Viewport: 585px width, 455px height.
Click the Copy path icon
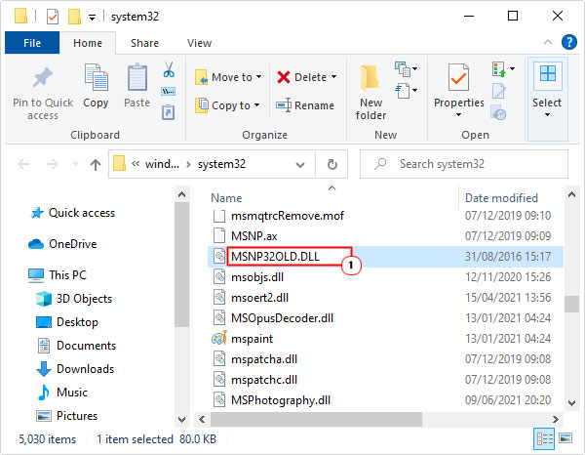[169, 91]
